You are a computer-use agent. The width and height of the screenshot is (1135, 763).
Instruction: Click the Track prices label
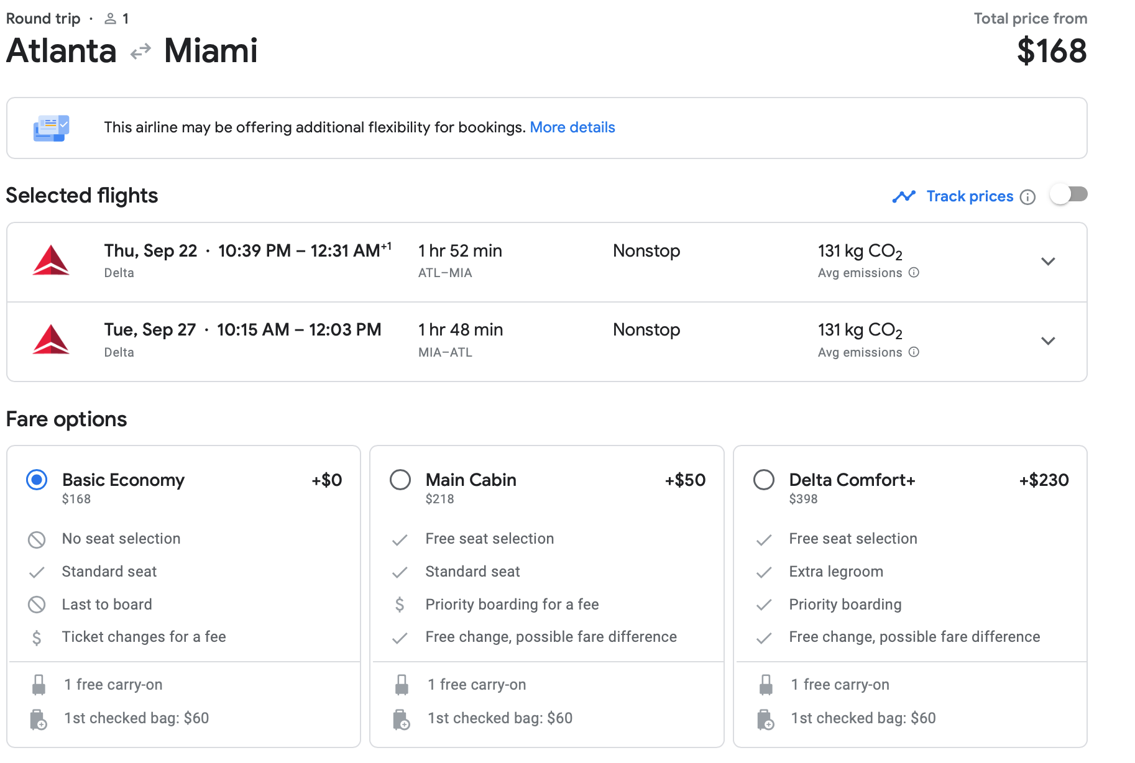pyautogui.click(x=970, y=196)
